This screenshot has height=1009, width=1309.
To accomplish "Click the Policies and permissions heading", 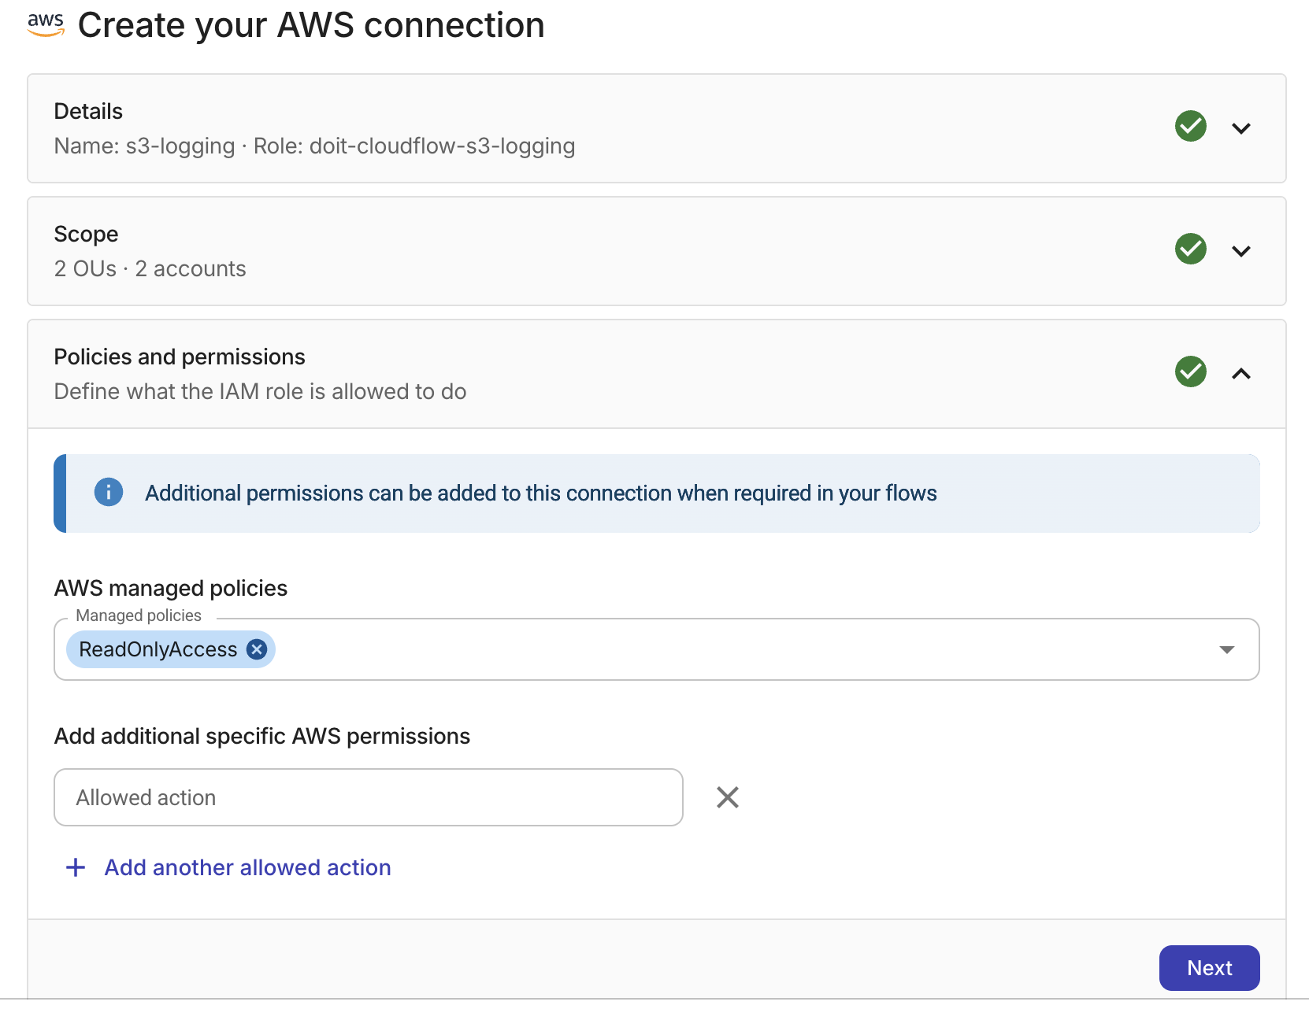I will click(180, 357).
